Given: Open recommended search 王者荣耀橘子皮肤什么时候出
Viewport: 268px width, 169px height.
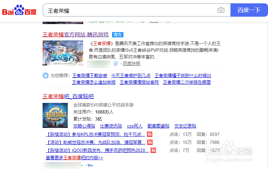Looking at the screenshot, I should (x=183, y=75).
